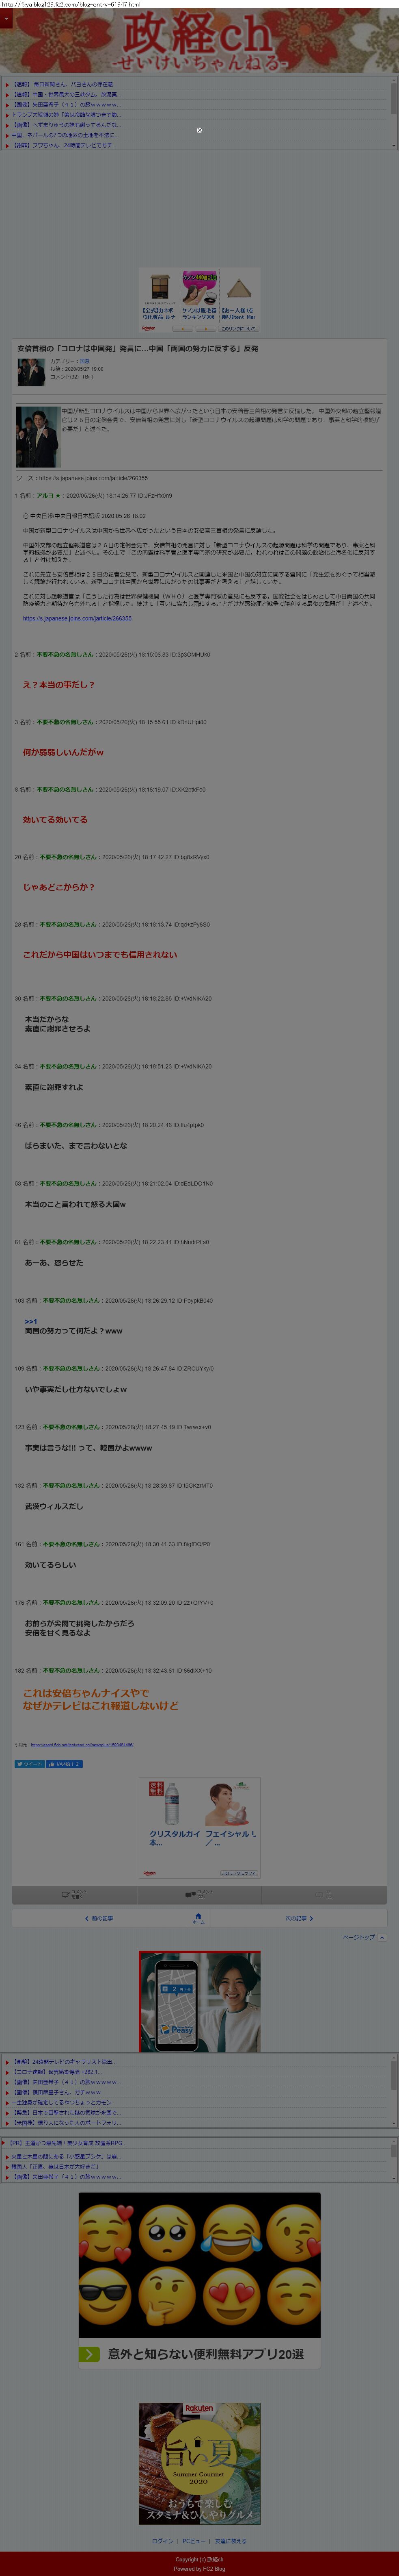Close the overlay with the X icon
399x2576 pixels.
pyautogui.click(x=200, y=130)
